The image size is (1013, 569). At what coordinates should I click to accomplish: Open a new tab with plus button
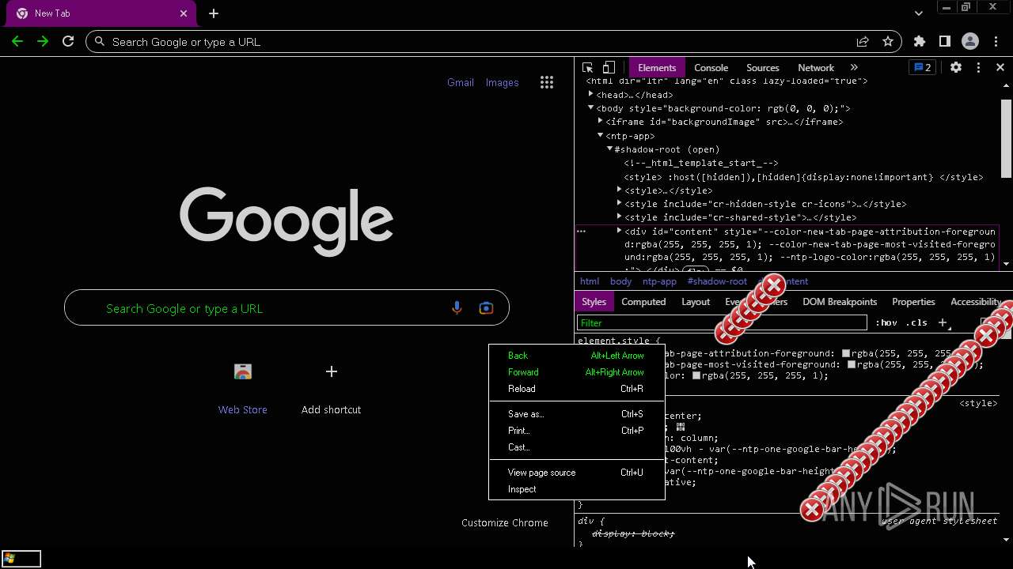click(214, 13)
